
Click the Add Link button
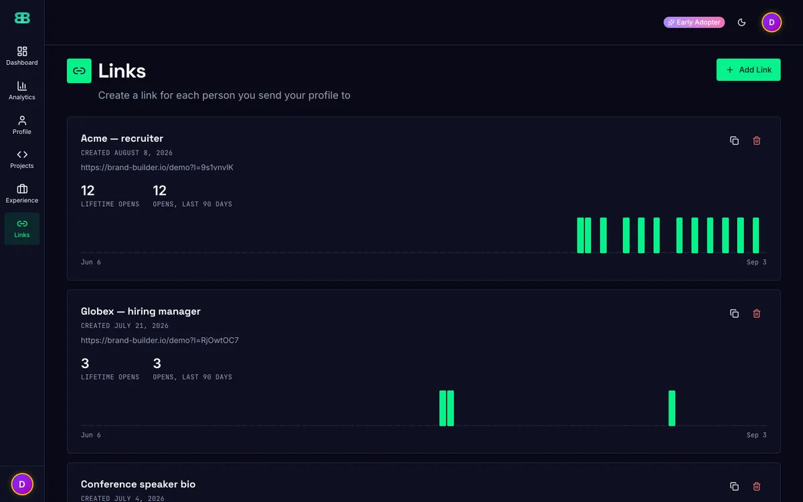coord(748,70)
